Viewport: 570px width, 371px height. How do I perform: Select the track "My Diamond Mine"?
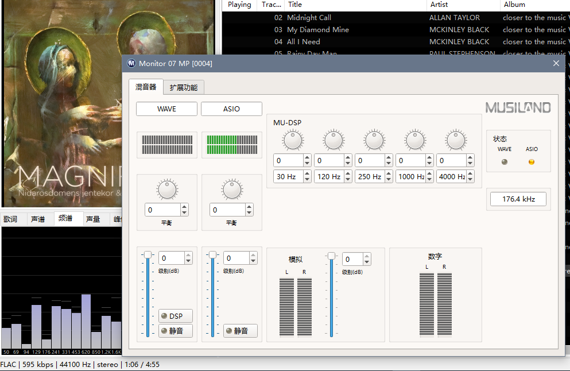click(317, 30)
